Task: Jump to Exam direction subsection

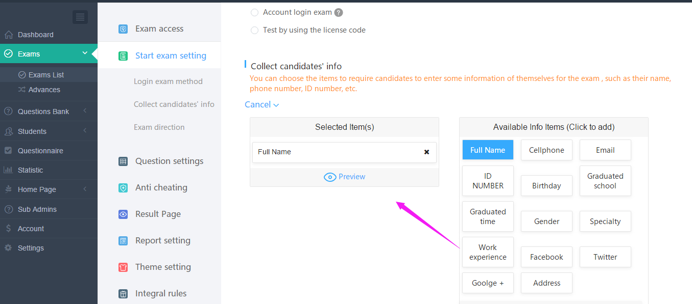Action: [x=159, y=127]
